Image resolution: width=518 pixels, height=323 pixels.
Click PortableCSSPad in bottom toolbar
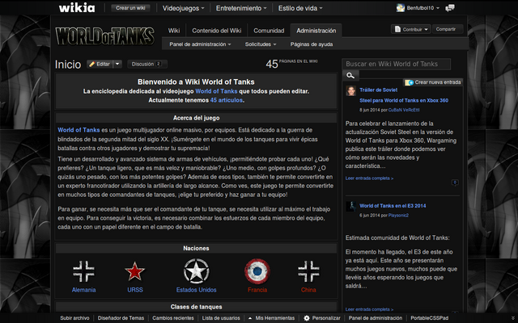[x=430, y=318]
